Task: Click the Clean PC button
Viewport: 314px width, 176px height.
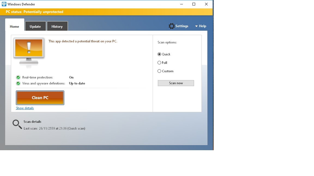Action: point(40,98)
